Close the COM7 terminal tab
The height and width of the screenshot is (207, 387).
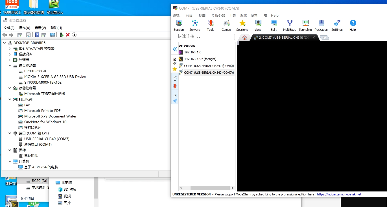point(314,38)
